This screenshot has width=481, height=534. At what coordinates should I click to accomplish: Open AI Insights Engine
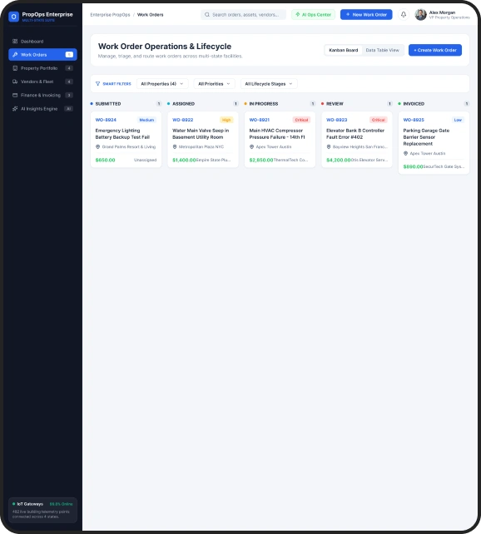43,109
